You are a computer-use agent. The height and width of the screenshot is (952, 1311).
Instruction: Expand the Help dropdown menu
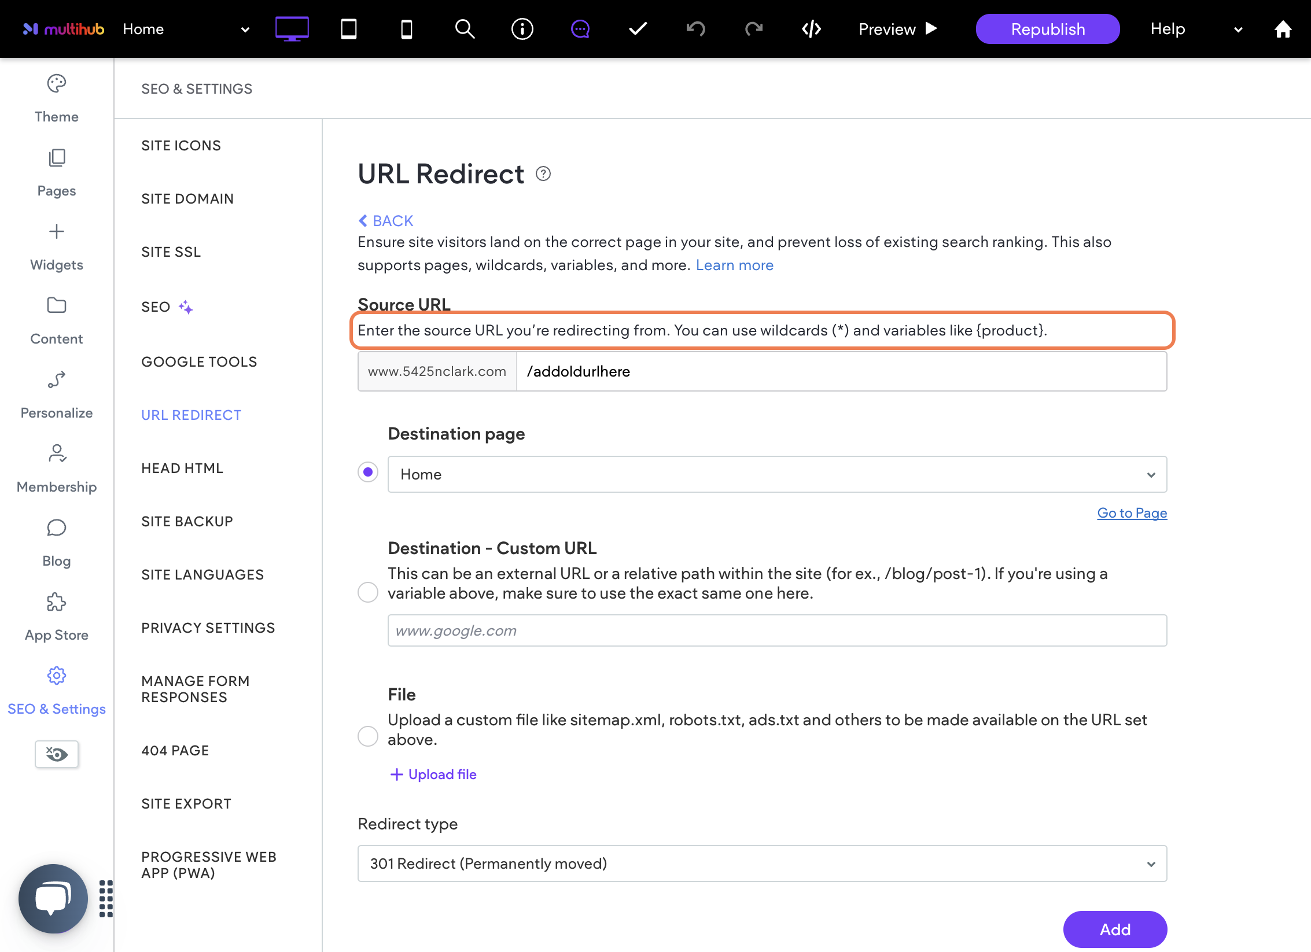point(1196,29)
